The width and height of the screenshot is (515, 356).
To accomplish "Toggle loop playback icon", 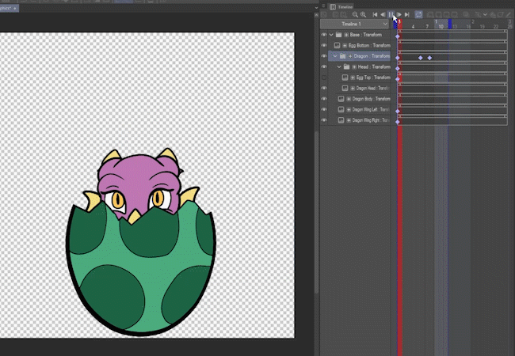I will pos(418,14).
